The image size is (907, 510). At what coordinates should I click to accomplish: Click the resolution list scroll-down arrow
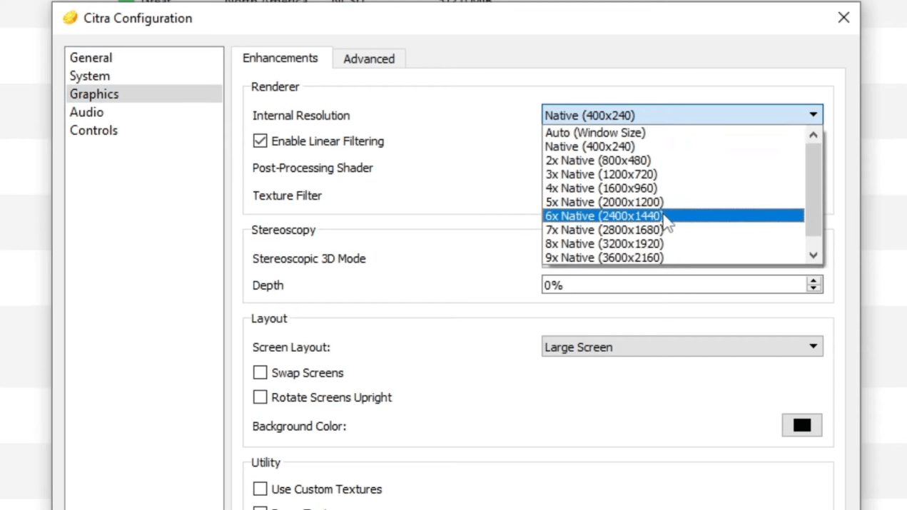[814, 256]
